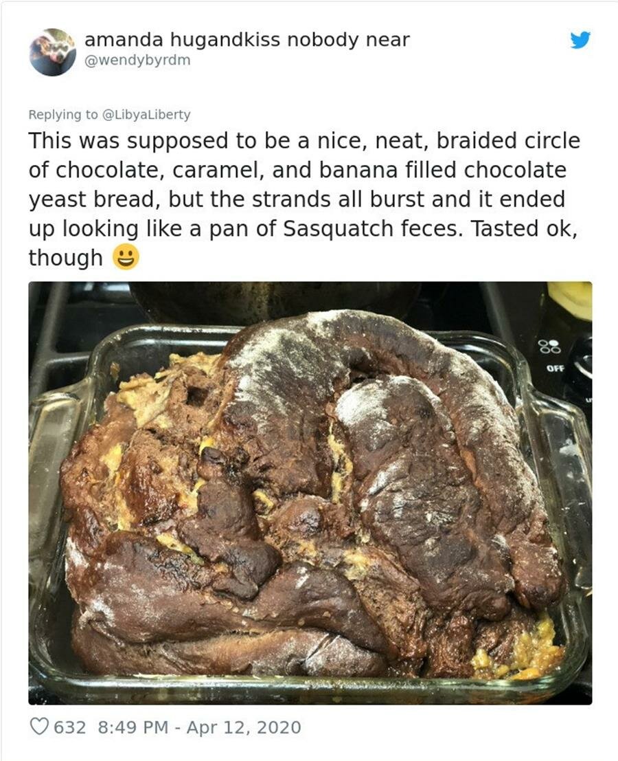
Task: Click the 'Replying to' label text
Action: 63,115
